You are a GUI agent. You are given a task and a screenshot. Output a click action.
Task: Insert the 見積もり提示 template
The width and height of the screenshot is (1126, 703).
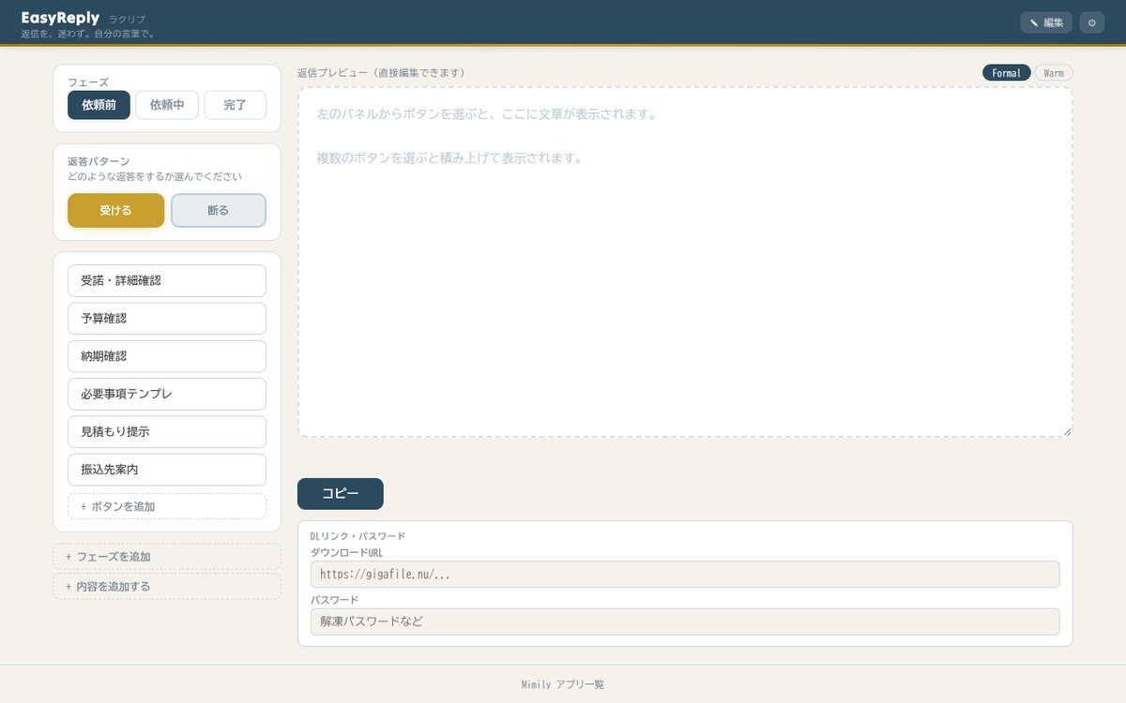click(x=167, y=432)
